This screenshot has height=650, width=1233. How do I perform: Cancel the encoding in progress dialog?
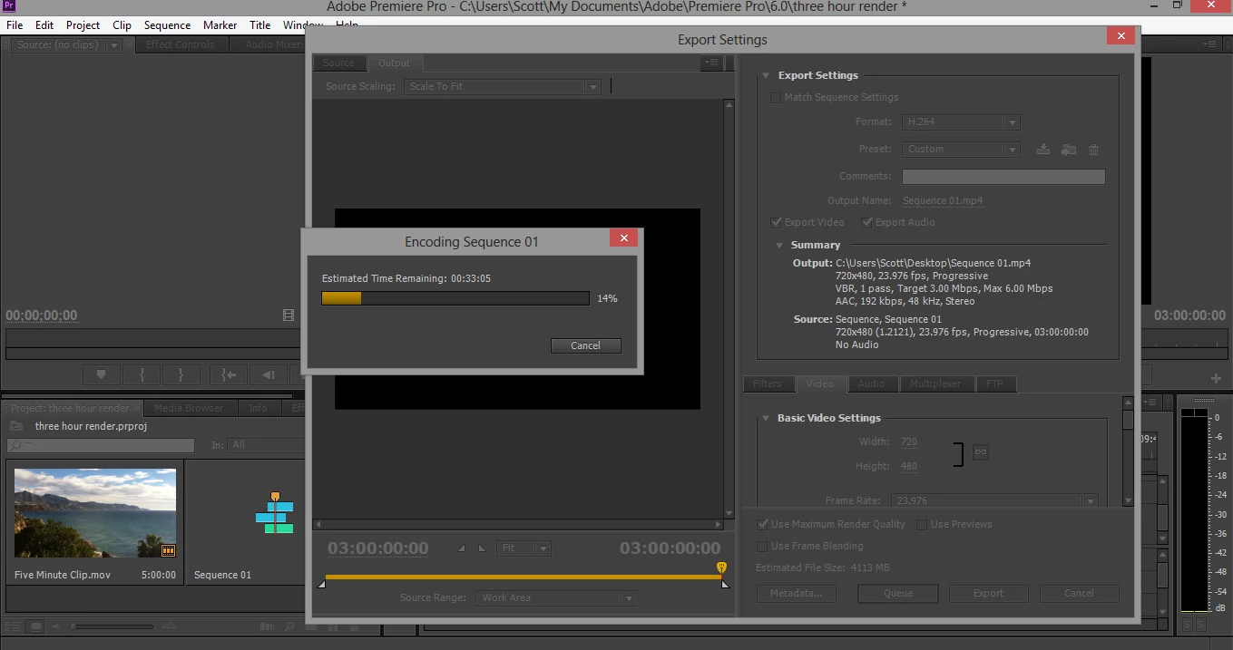[585, 345]
